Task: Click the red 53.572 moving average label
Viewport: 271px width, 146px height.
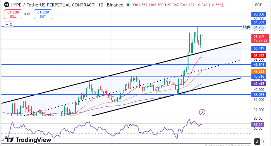Action: (259, 56)
